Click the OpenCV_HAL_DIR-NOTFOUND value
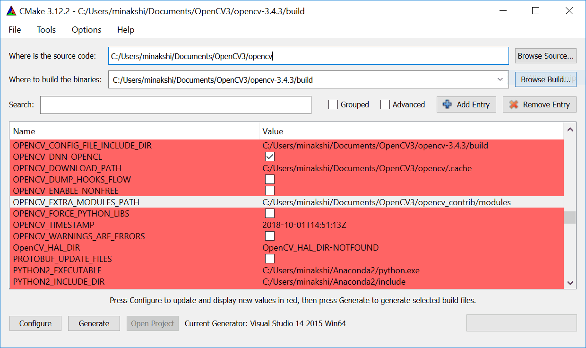Viewport: 586px width, 348px height. click(320, 247)
